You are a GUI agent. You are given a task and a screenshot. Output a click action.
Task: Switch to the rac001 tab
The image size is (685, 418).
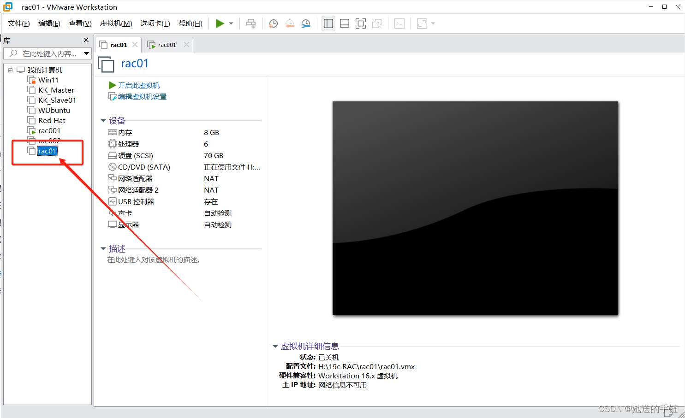coord(167,44)
